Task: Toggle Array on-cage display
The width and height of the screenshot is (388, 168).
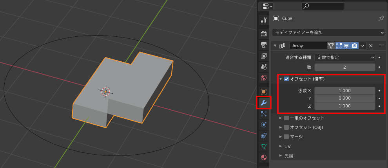Action: pos(331,46)
